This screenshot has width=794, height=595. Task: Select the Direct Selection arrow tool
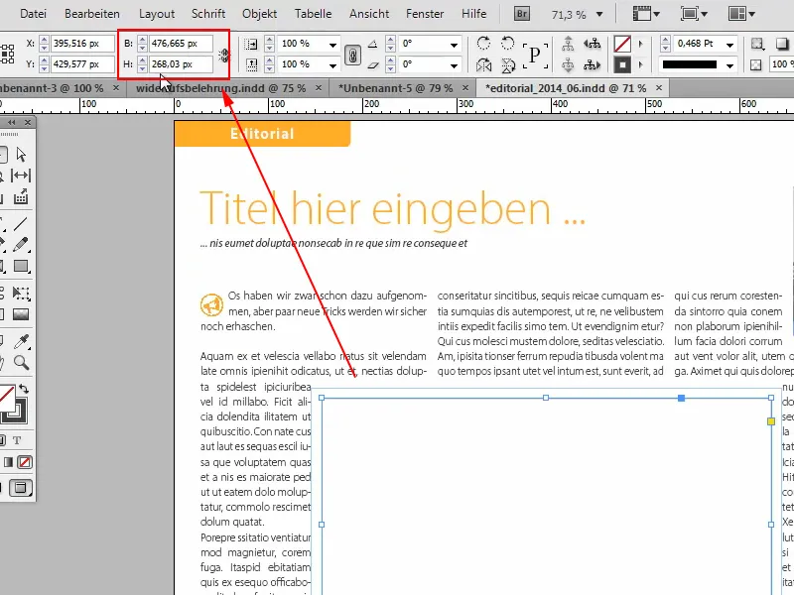pyautogui.click(x=21, y=154)
